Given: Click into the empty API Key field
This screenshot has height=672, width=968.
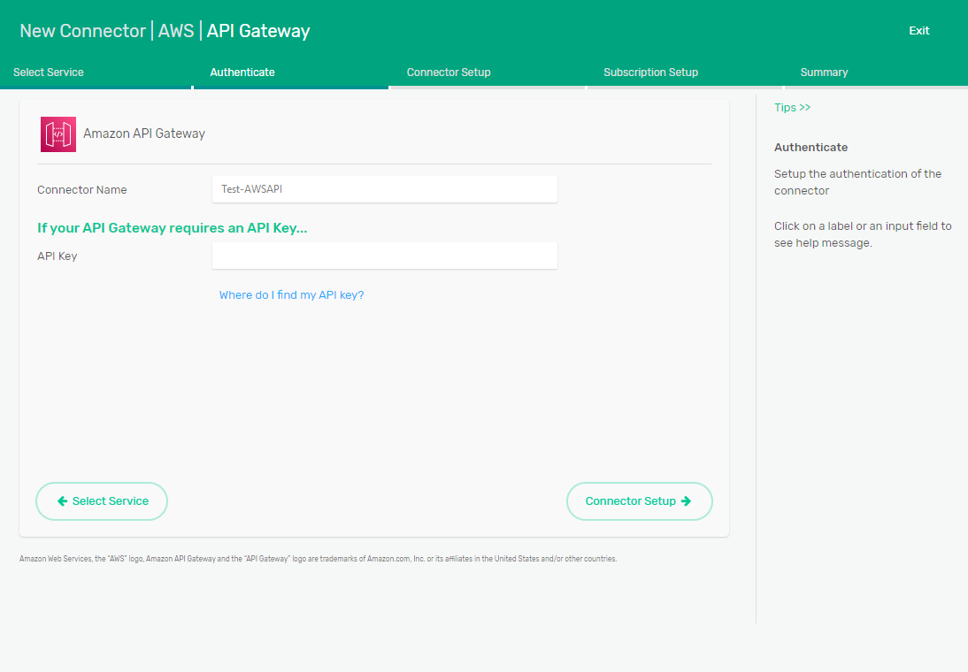Looking at the screenshot, I should [x=384, y=256].
